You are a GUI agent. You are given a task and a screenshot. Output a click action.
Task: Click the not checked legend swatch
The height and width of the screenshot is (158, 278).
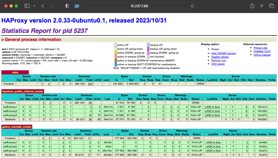[x=148, y=57]
